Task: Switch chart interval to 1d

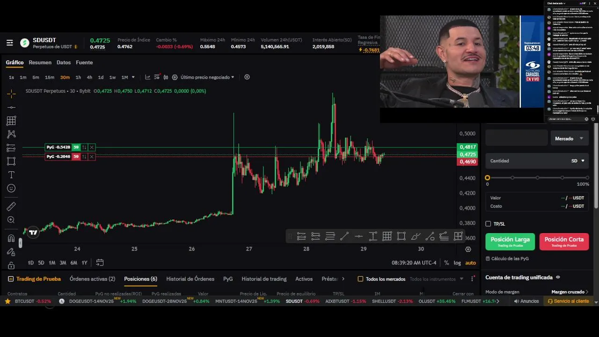Action: coord(101,77)
